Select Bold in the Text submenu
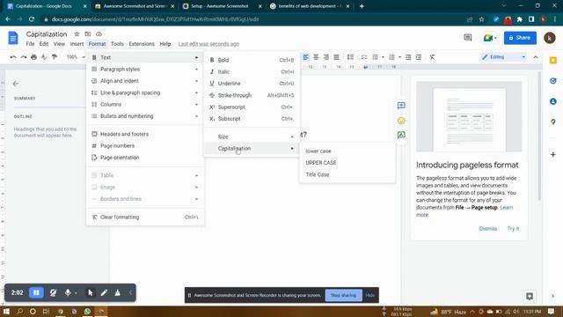 252,60
